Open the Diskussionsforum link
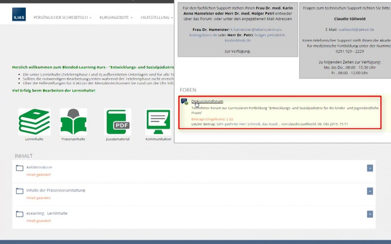 [207, 101]
